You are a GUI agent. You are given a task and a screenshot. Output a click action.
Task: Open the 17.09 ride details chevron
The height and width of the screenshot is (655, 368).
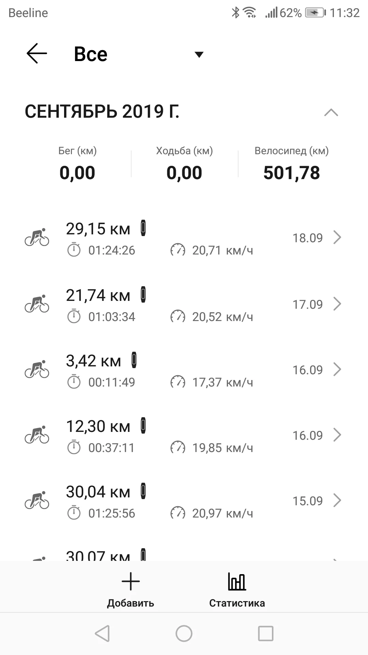tap(337, 304)
